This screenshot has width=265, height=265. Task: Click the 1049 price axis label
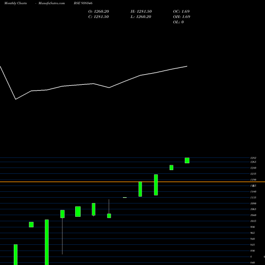click(x=253, y=215)
